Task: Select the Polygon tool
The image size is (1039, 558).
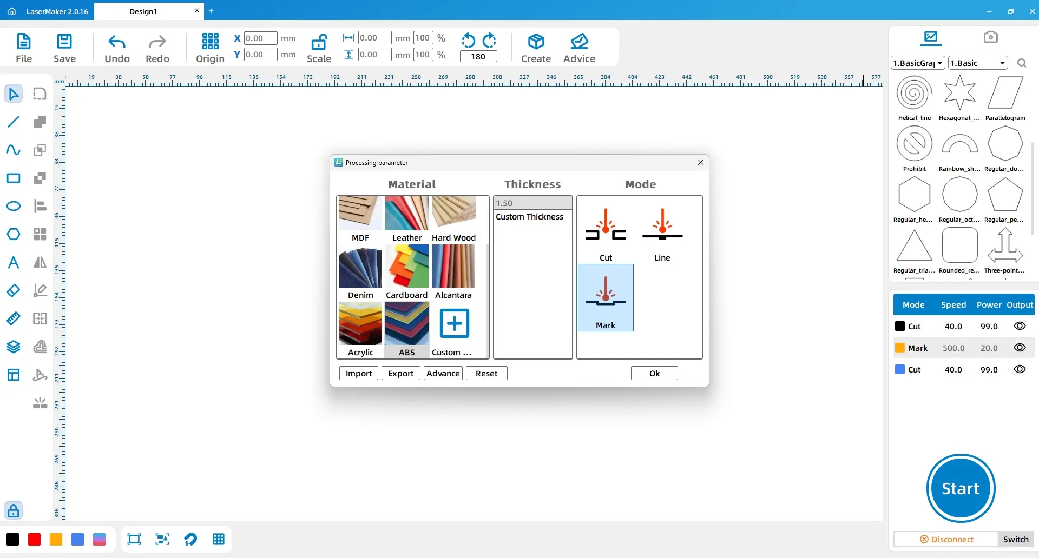Action: (14, 234)
